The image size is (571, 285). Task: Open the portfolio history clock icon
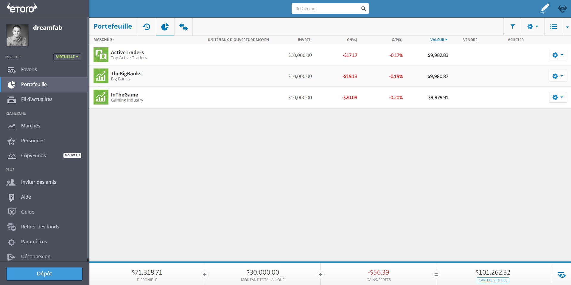147,27
